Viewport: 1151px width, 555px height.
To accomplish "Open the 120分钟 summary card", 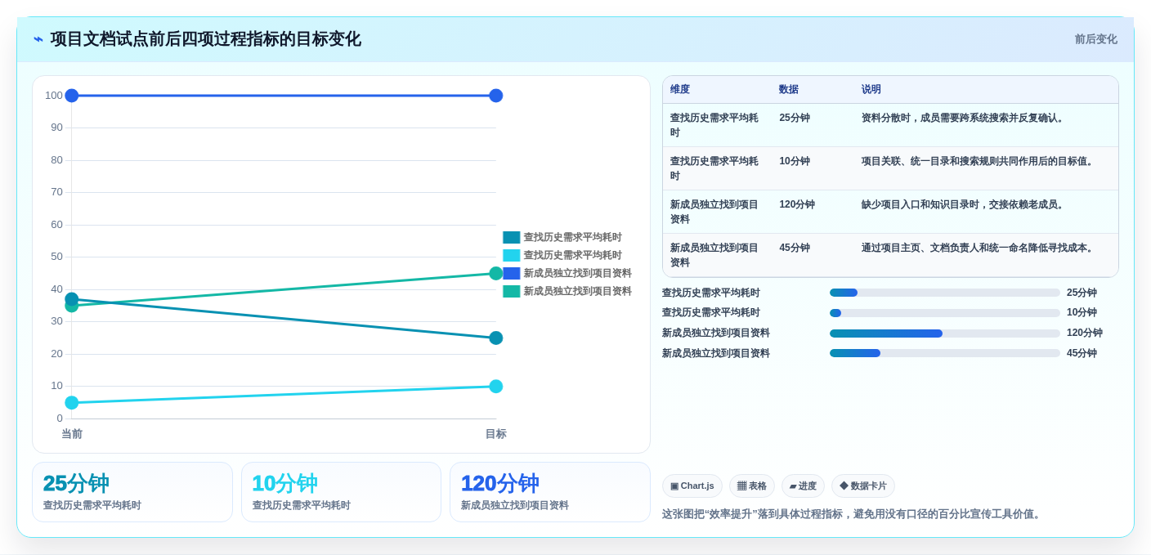I will [x=550, y=492].
